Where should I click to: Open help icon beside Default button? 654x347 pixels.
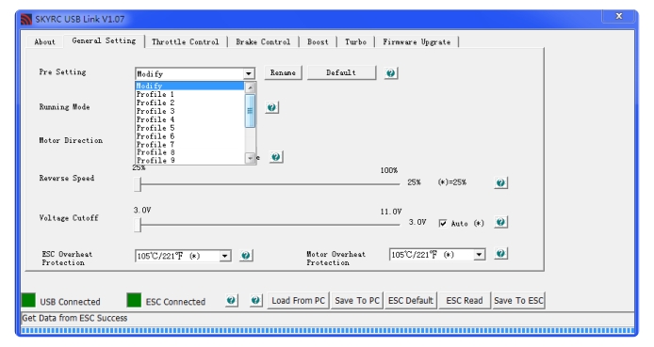pos(390,73)
